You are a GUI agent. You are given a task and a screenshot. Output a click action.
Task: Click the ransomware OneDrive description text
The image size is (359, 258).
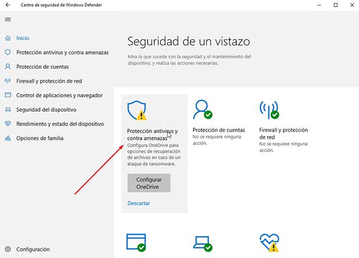[154, 154]
